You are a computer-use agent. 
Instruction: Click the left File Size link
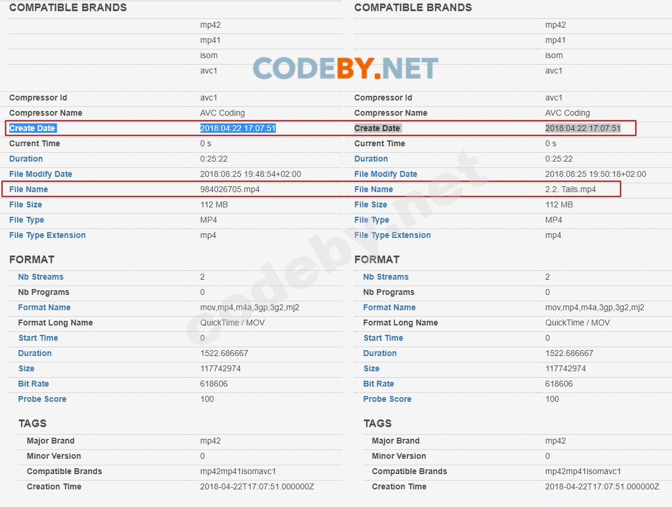coord(25,204)
